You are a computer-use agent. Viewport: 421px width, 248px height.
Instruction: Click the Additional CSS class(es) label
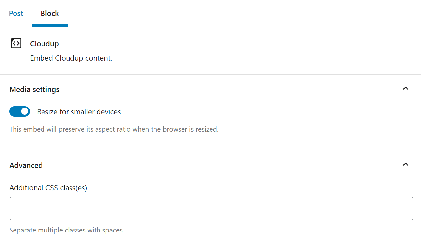click(x=48, y=188)
